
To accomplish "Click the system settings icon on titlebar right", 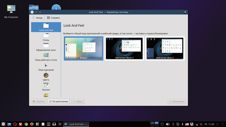I will coord(185,12).
